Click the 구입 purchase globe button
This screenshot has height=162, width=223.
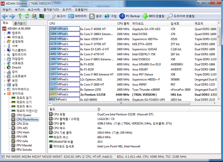(110, 16)
